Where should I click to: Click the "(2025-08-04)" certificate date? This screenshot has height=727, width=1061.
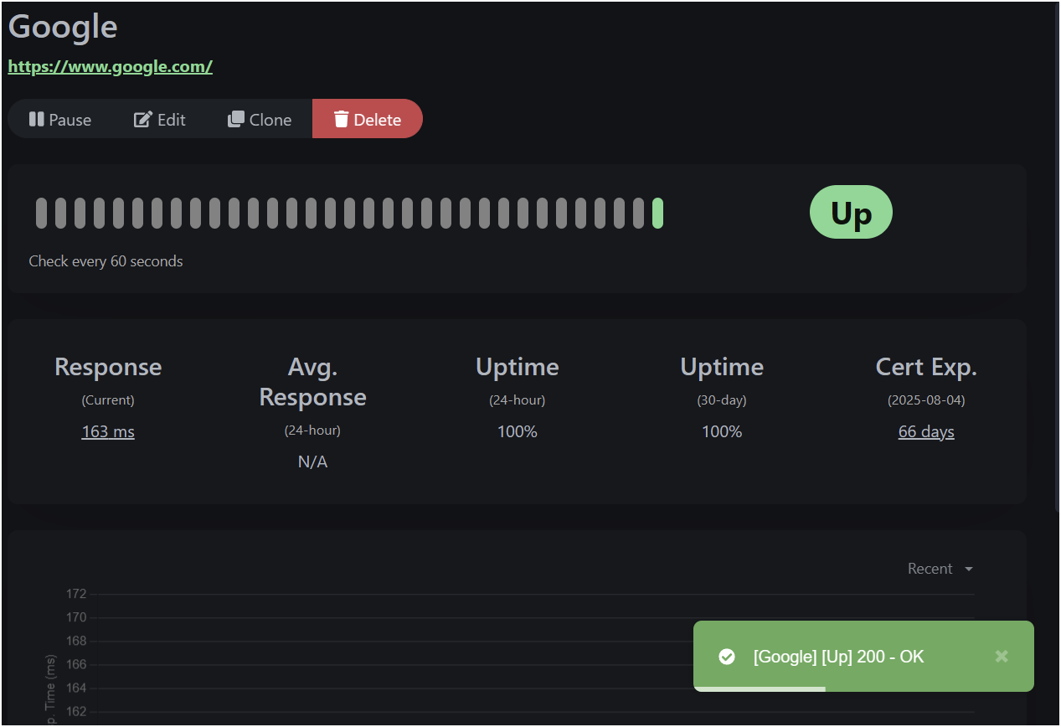926,400
